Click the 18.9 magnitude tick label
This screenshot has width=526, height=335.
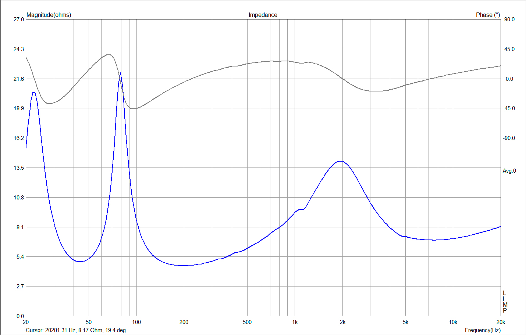[19, 108]
